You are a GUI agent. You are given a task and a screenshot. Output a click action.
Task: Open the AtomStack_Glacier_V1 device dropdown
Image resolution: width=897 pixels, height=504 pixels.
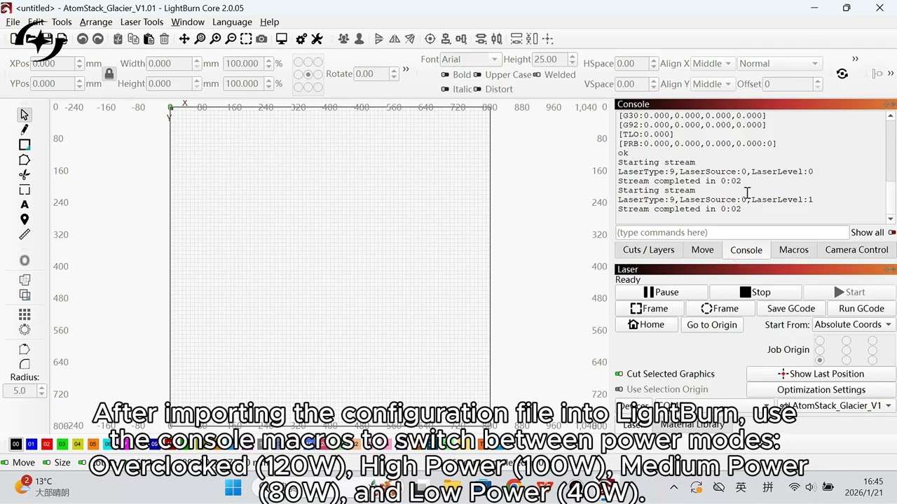tap(835, 406)
